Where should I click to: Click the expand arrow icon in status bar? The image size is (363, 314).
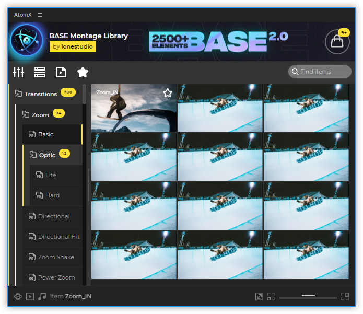tap(259, 296)
